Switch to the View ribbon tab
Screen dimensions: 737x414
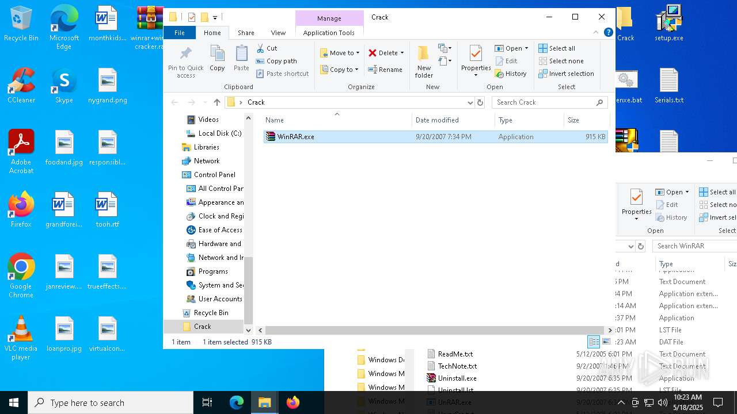pos(278,33)
